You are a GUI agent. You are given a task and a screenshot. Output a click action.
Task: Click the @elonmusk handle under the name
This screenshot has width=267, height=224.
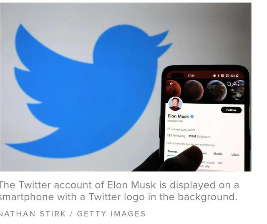click(175, 121)
